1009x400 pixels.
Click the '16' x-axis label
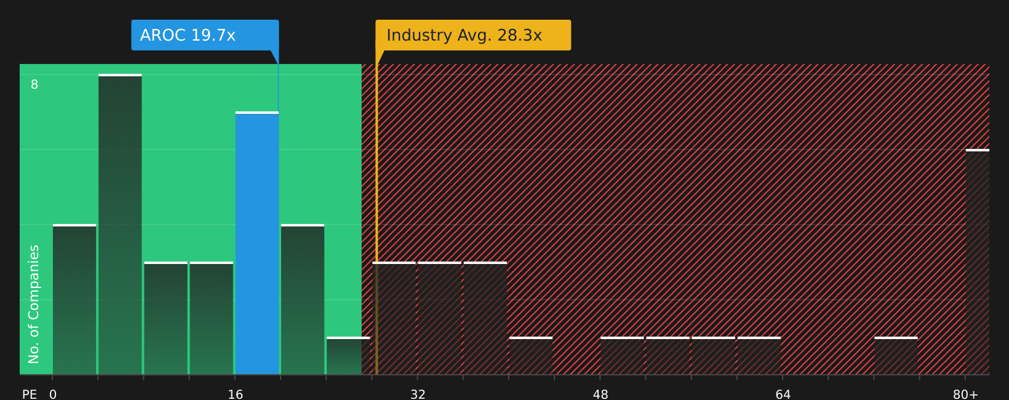tap(236, 394)
